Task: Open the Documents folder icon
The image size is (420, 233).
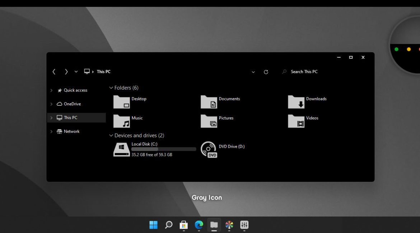Action: click(x=209, y=102)
